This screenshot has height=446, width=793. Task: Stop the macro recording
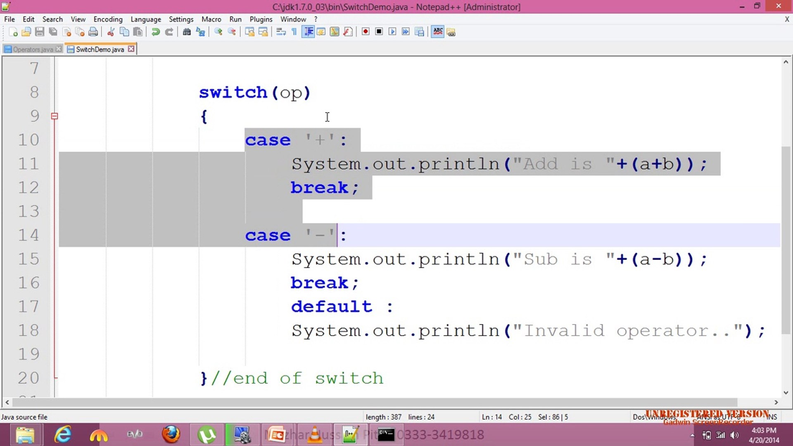point(379,31)
